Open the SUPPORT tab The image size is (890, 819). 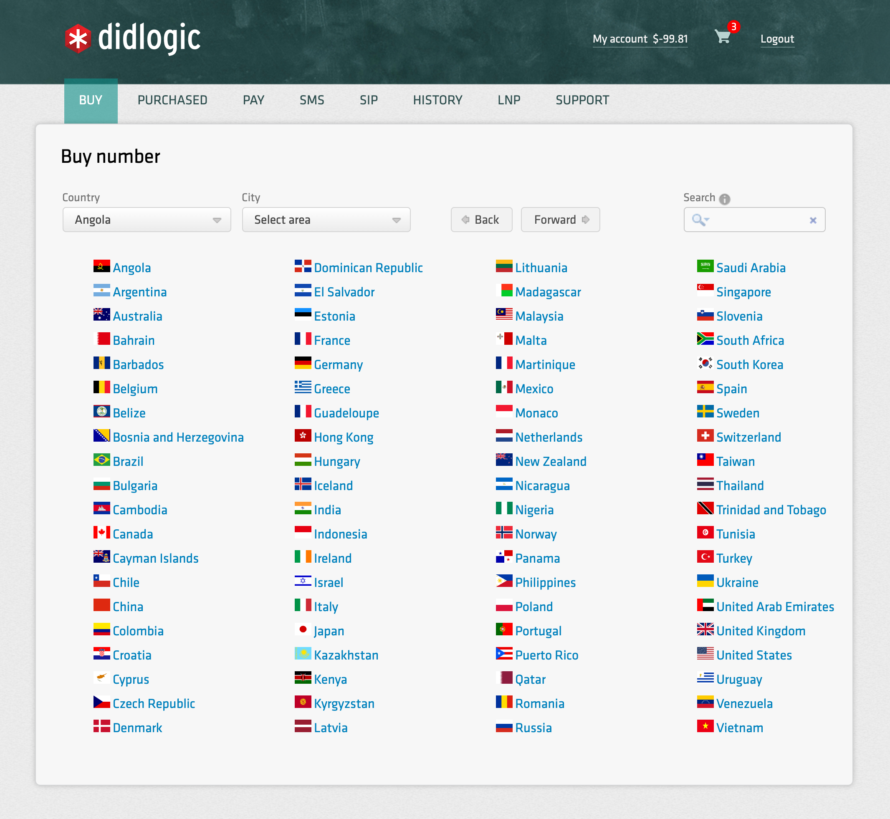pyautogui.click(x=582, y=101)
